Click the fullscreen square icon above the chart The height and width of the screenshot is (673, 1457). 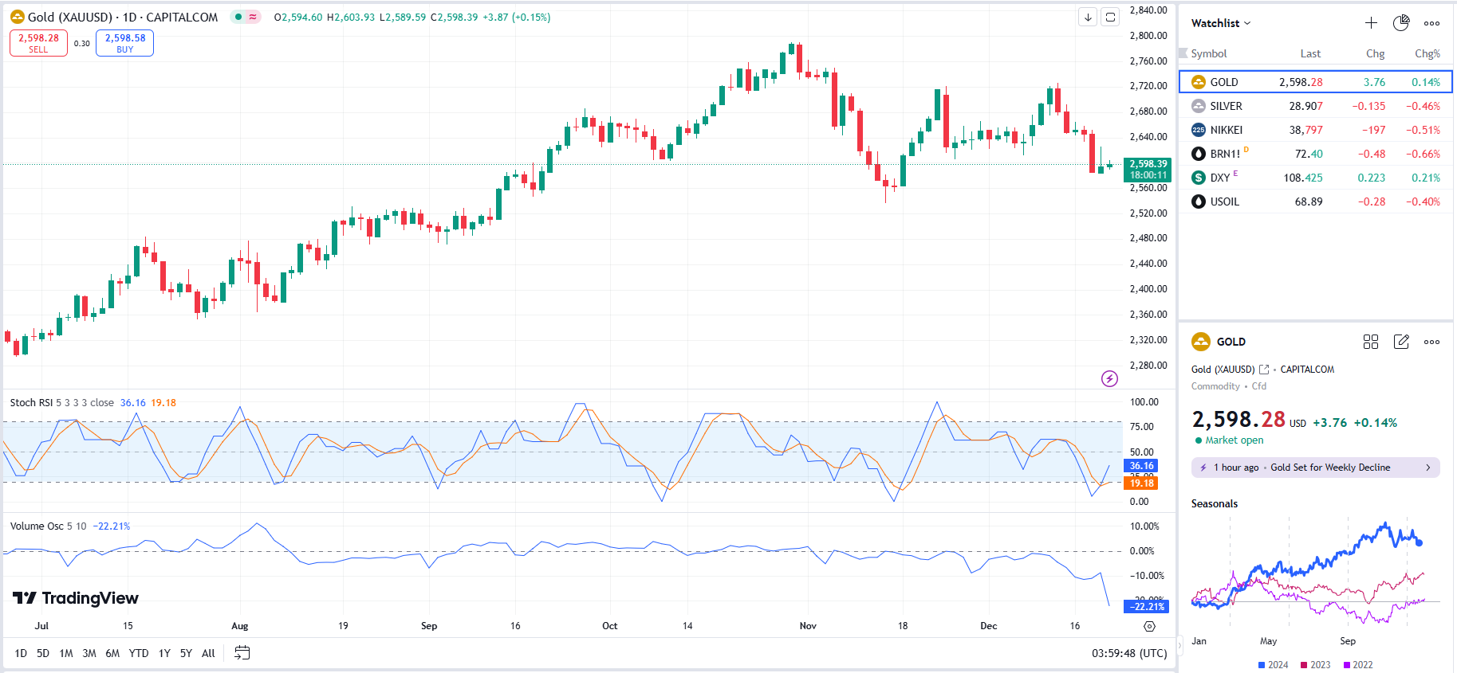coord(1110,17)
